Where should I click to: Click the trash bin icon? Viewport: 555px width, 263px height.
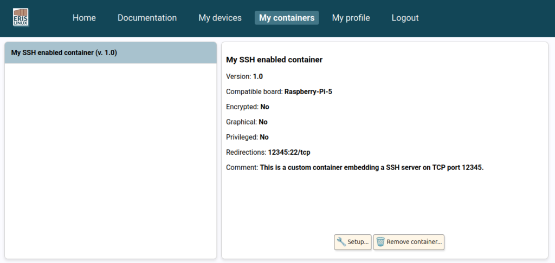pos(380,242)
